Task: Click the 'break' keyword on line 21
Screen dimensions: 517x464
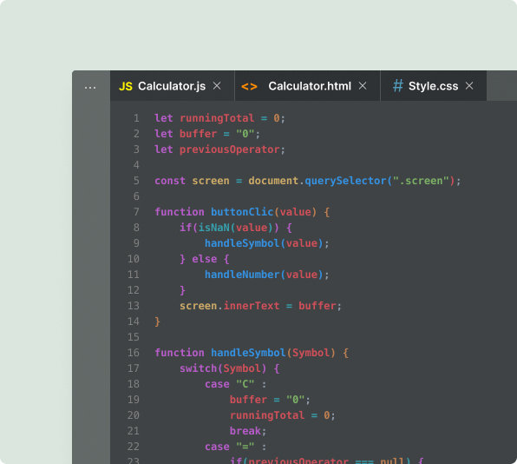Action: coord(245,431)
